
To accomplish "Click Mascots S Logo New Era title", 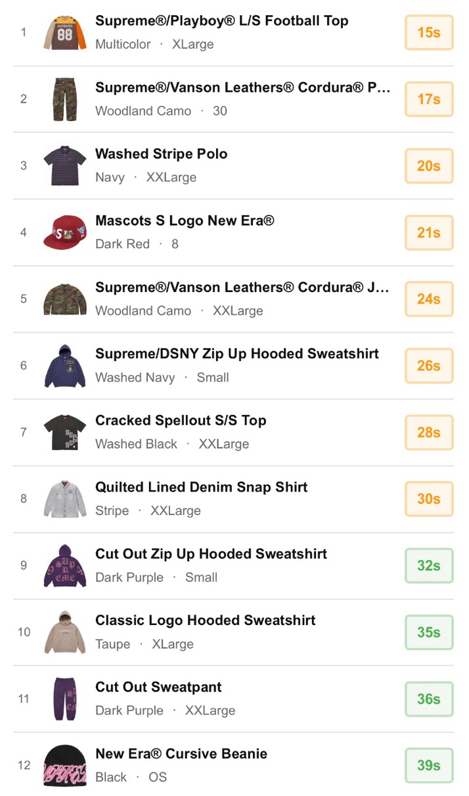I will click(x=185, y=221).
